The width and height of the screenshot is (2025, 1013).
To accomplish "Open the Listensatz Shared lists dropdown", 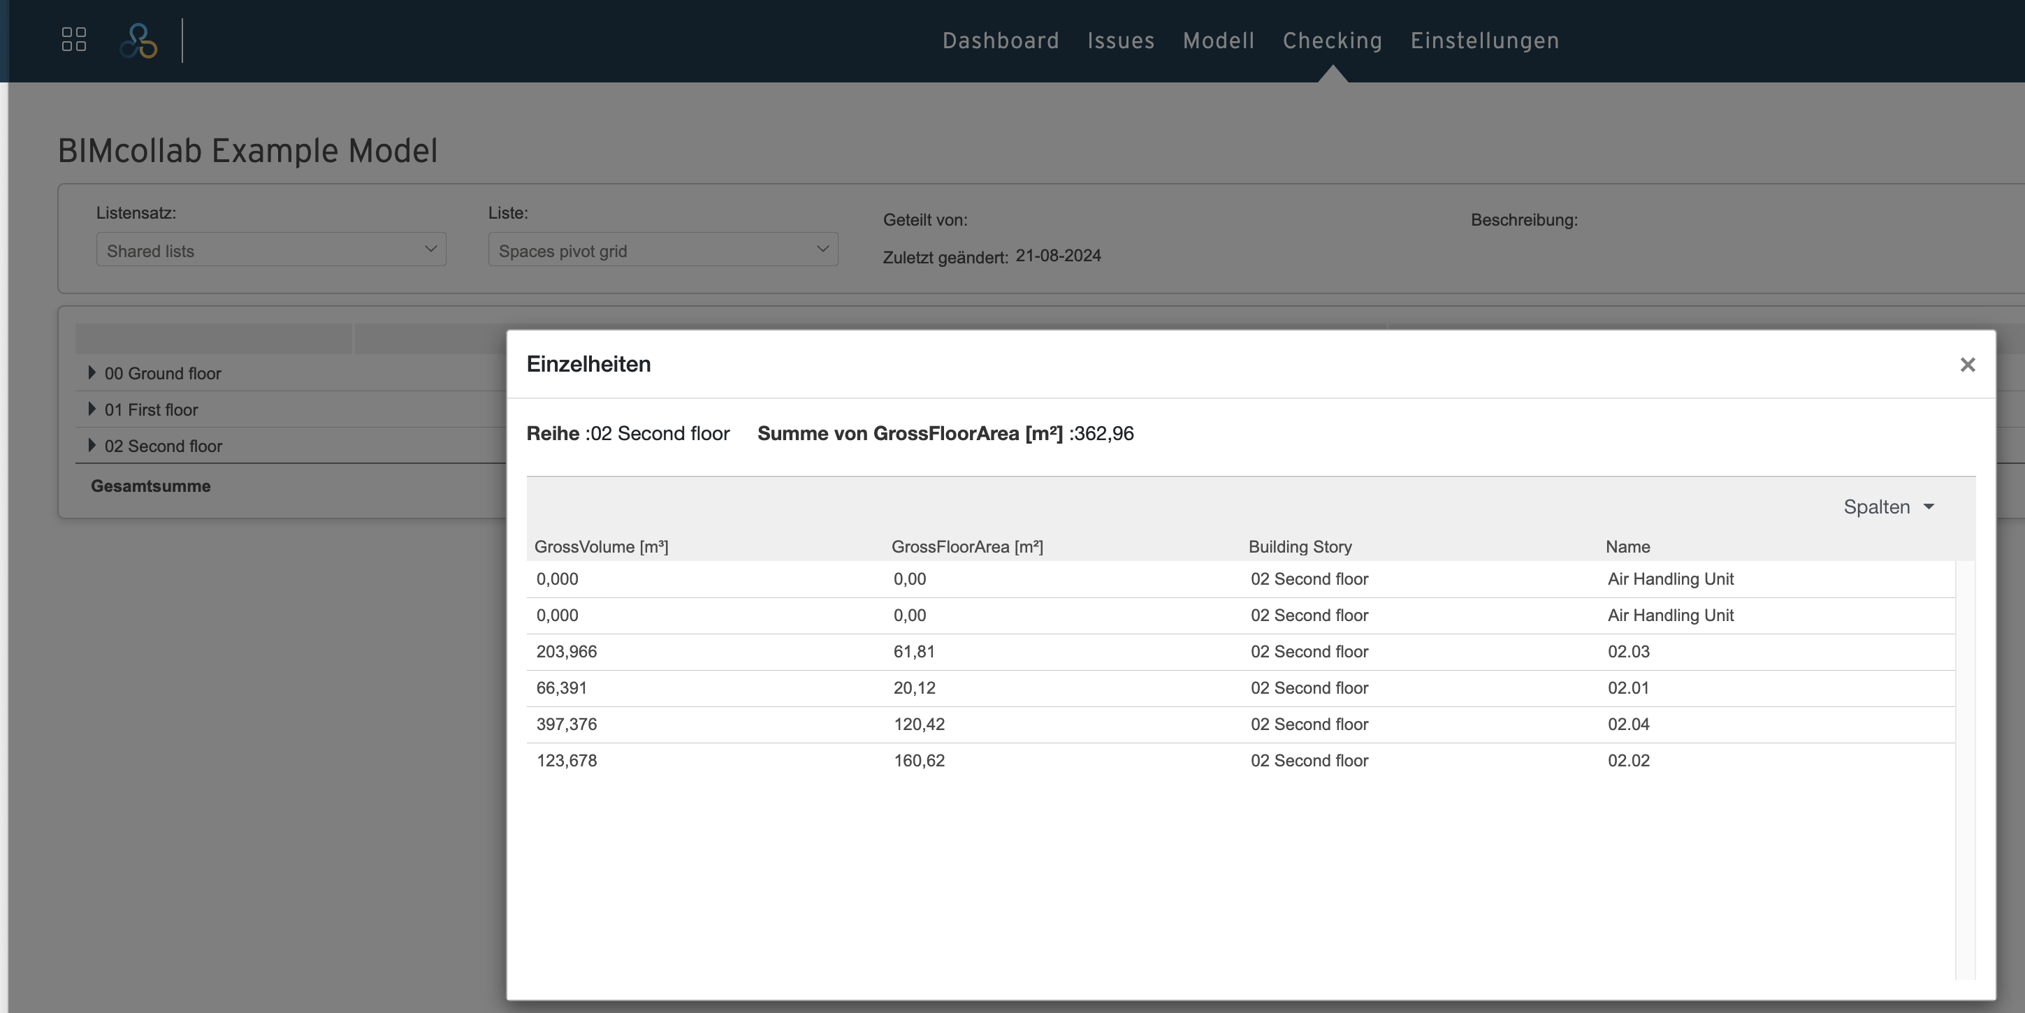I will (x=271, y=249).
